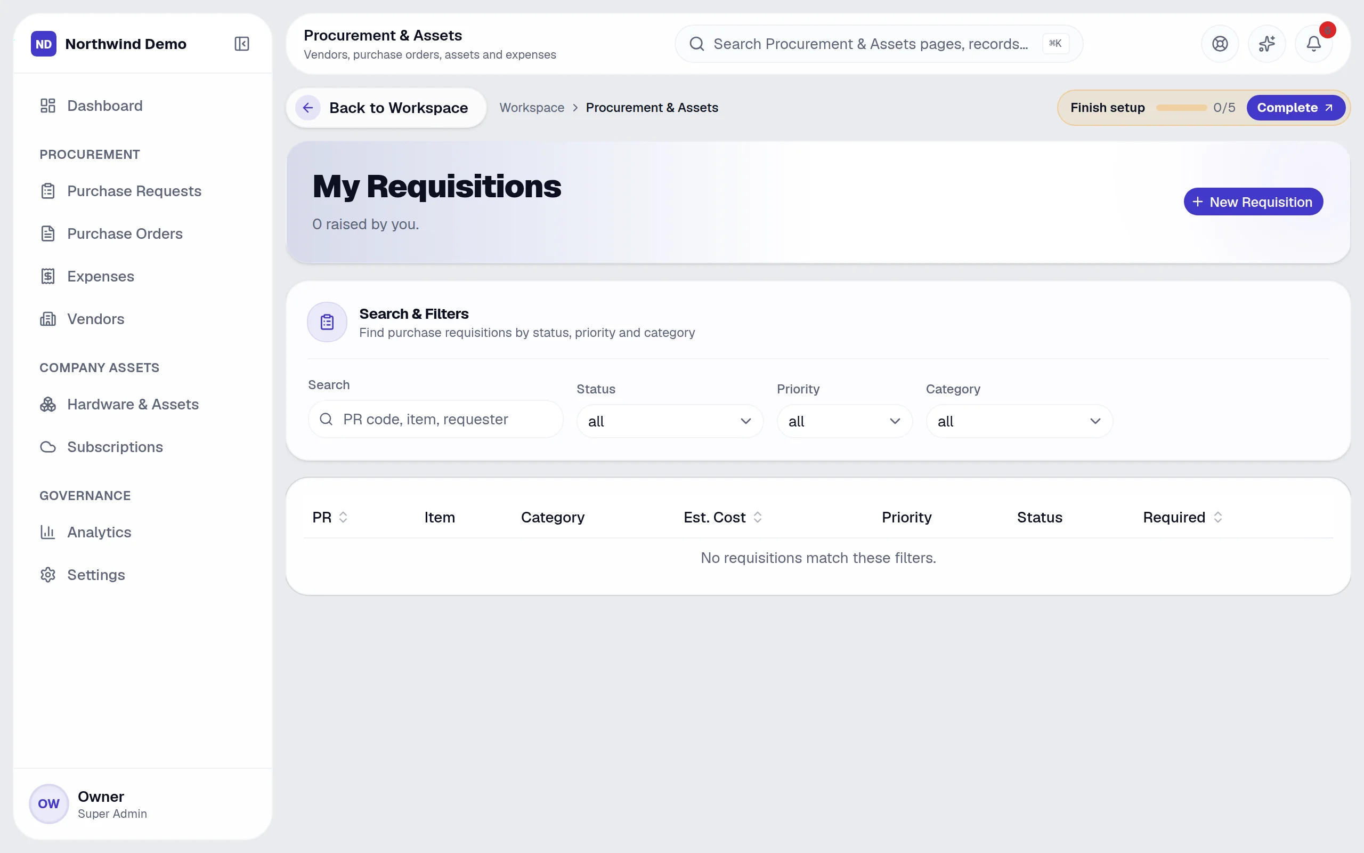
Task: Open Expenses from the sidebar
Action: 101,277
